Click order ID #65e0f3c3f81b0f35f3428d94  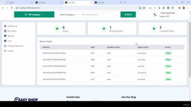[x=54, y=79]
